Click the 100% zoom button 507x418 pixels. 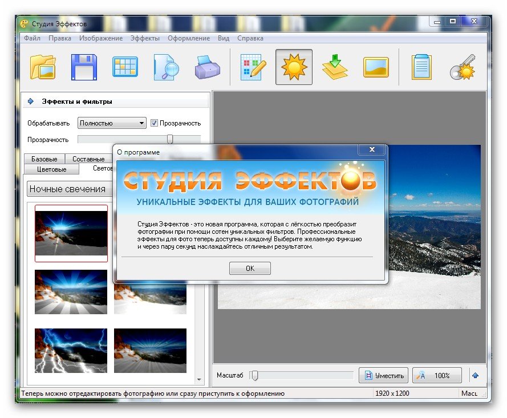436,375
